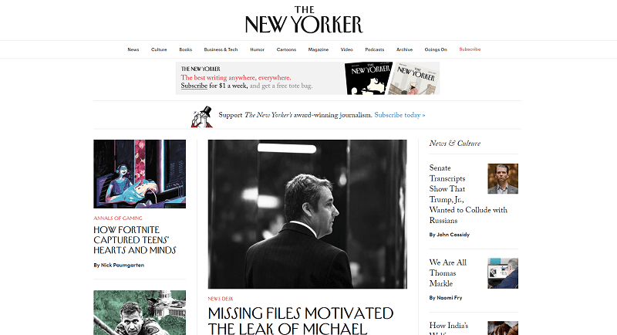Click the Trump Jr. photo thumbnail
The width and height of the screenshot is (617, 335).
(x=503, y=179)
